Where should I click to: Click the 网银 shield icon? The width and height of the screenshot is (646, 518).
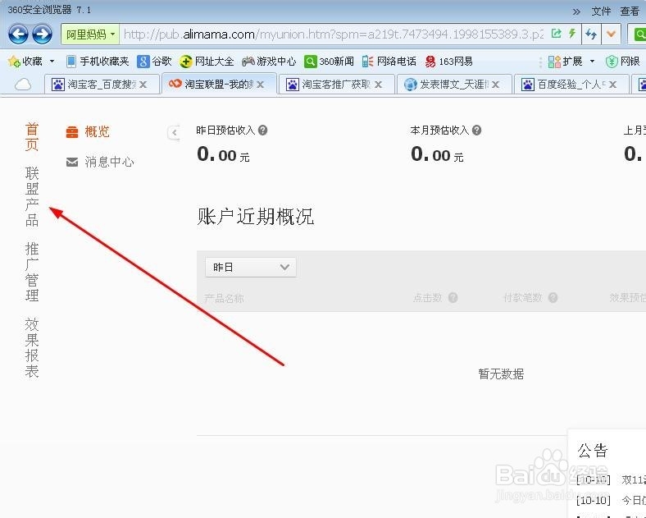(612, 62)
